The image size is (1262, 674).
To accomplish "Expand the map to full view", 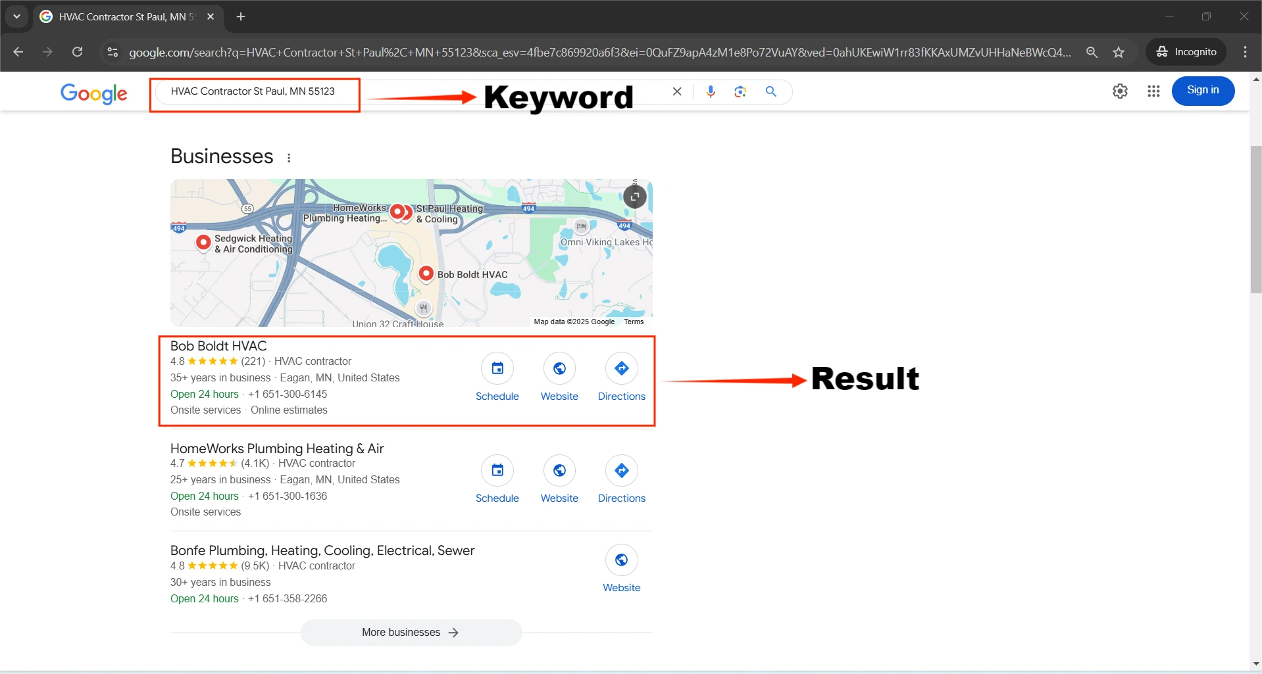I will point(635,197).
